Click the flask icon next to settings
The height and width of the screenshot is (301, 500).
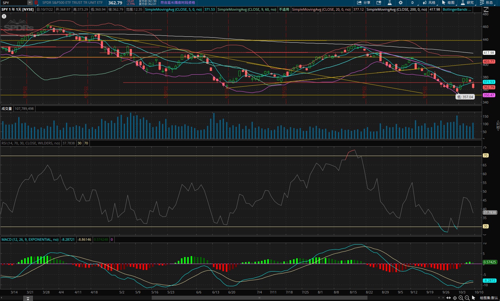389,3
